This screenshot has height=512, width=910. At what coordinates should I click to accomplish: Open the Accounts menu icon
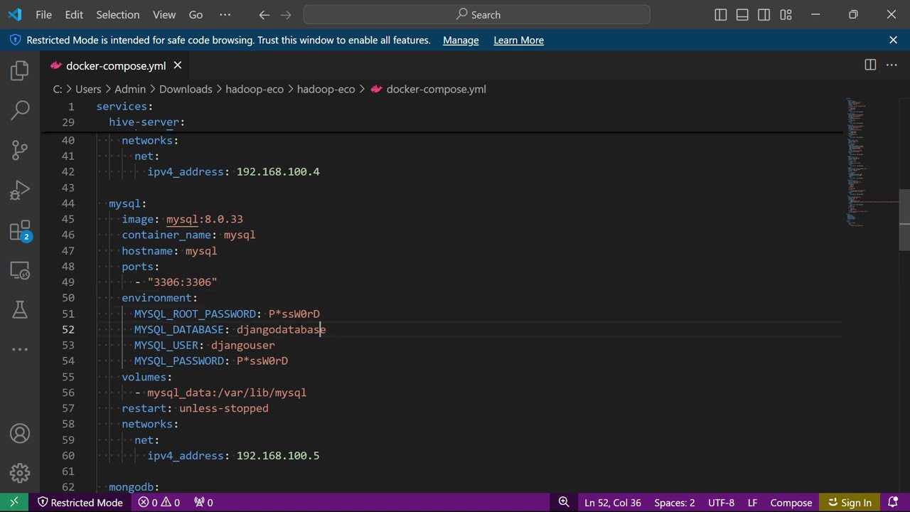pos(20,433)
